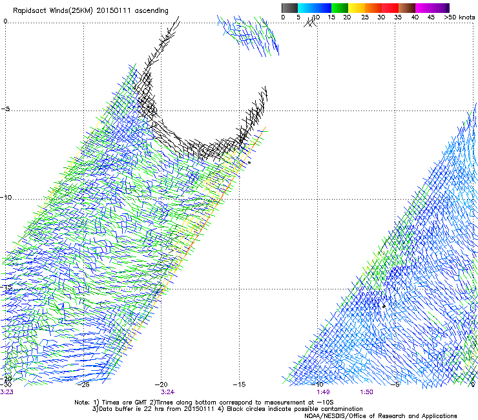Click the longitude axis label "-25"

tap(84, 384)
